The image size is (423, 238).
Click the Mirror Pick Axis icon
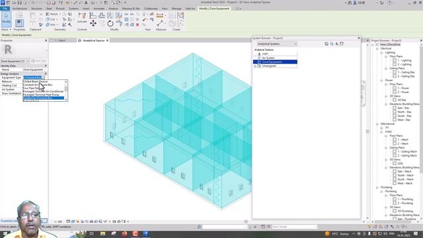point(110,15)
